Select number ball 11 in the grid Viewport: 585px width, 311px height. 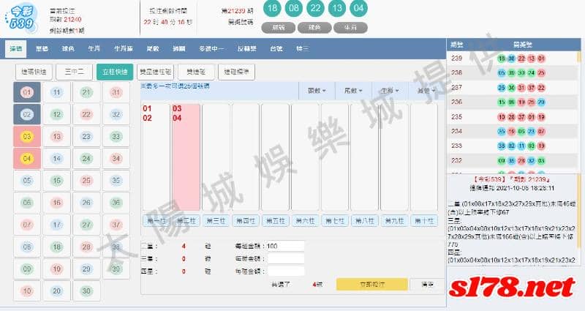pyautogui.click(x=57, y=92)
